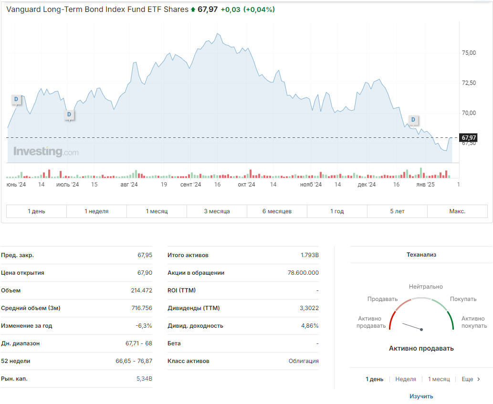Select the '1 неделя' chart range button
Viewport: 493px width, 404px height.
pyautogui.click(x=96, y=211)
